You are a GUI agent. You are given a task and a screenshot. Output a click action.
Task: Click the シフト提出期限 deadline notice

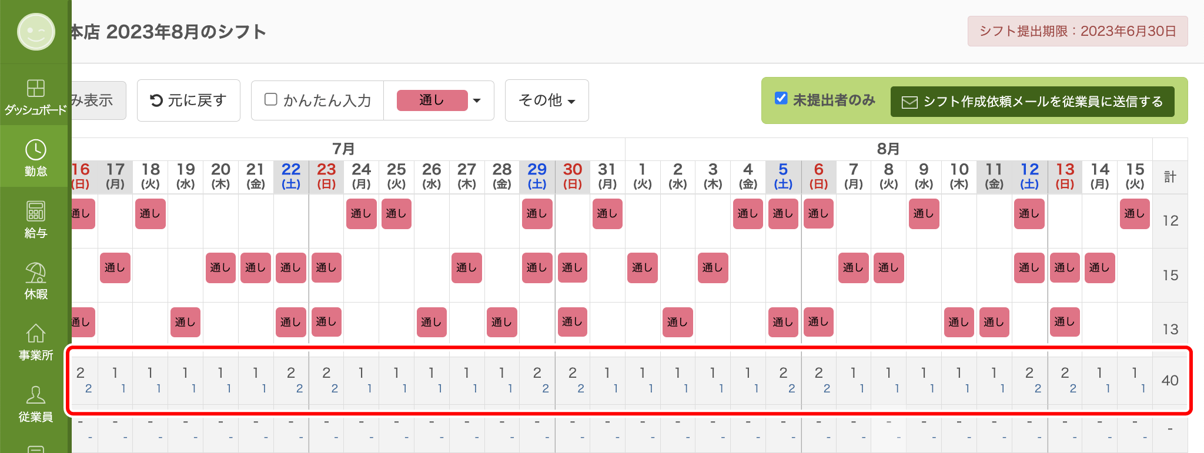coord(1078,31)
